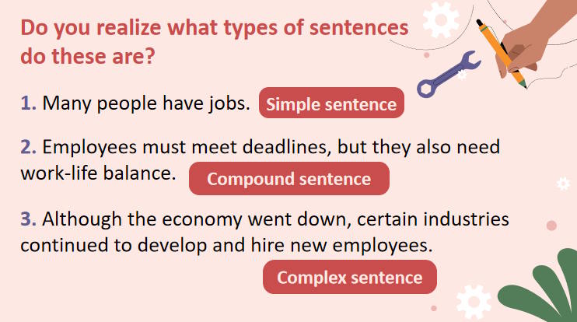Click the number 3 list marker
The image size is (577, 322).
point(28,219)
